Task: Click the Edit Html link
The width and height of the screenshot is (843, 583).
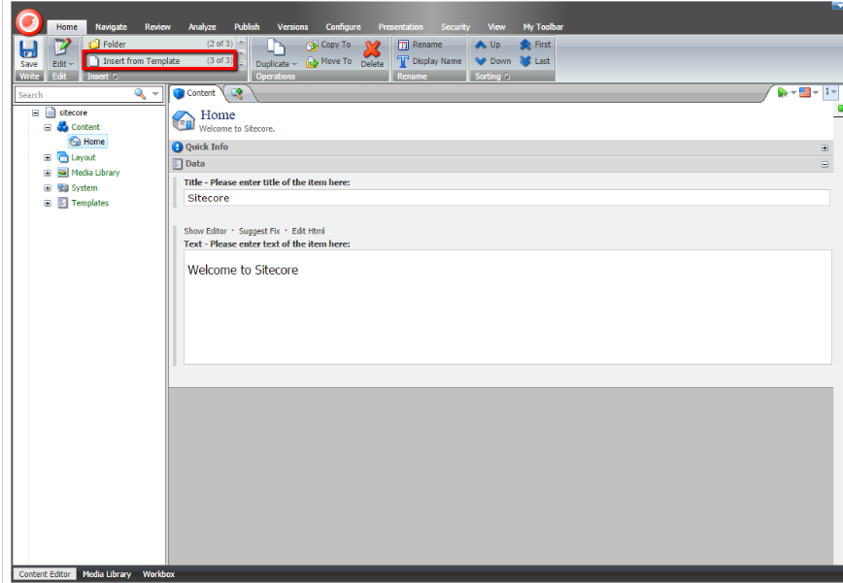Action: click(x=308, y=232)
